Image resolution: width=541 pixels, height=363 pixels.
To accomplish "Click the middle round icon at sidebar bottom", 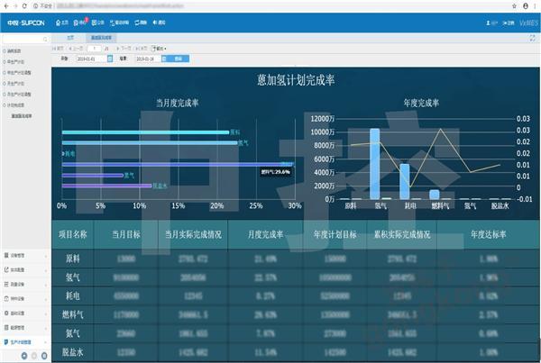I will point(34,356).
